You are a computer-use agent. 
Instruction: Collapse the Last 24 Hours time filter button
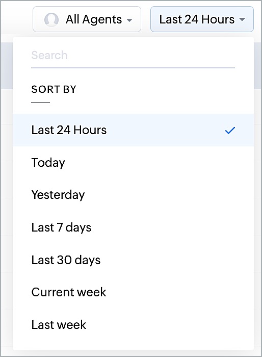(202, 19)
